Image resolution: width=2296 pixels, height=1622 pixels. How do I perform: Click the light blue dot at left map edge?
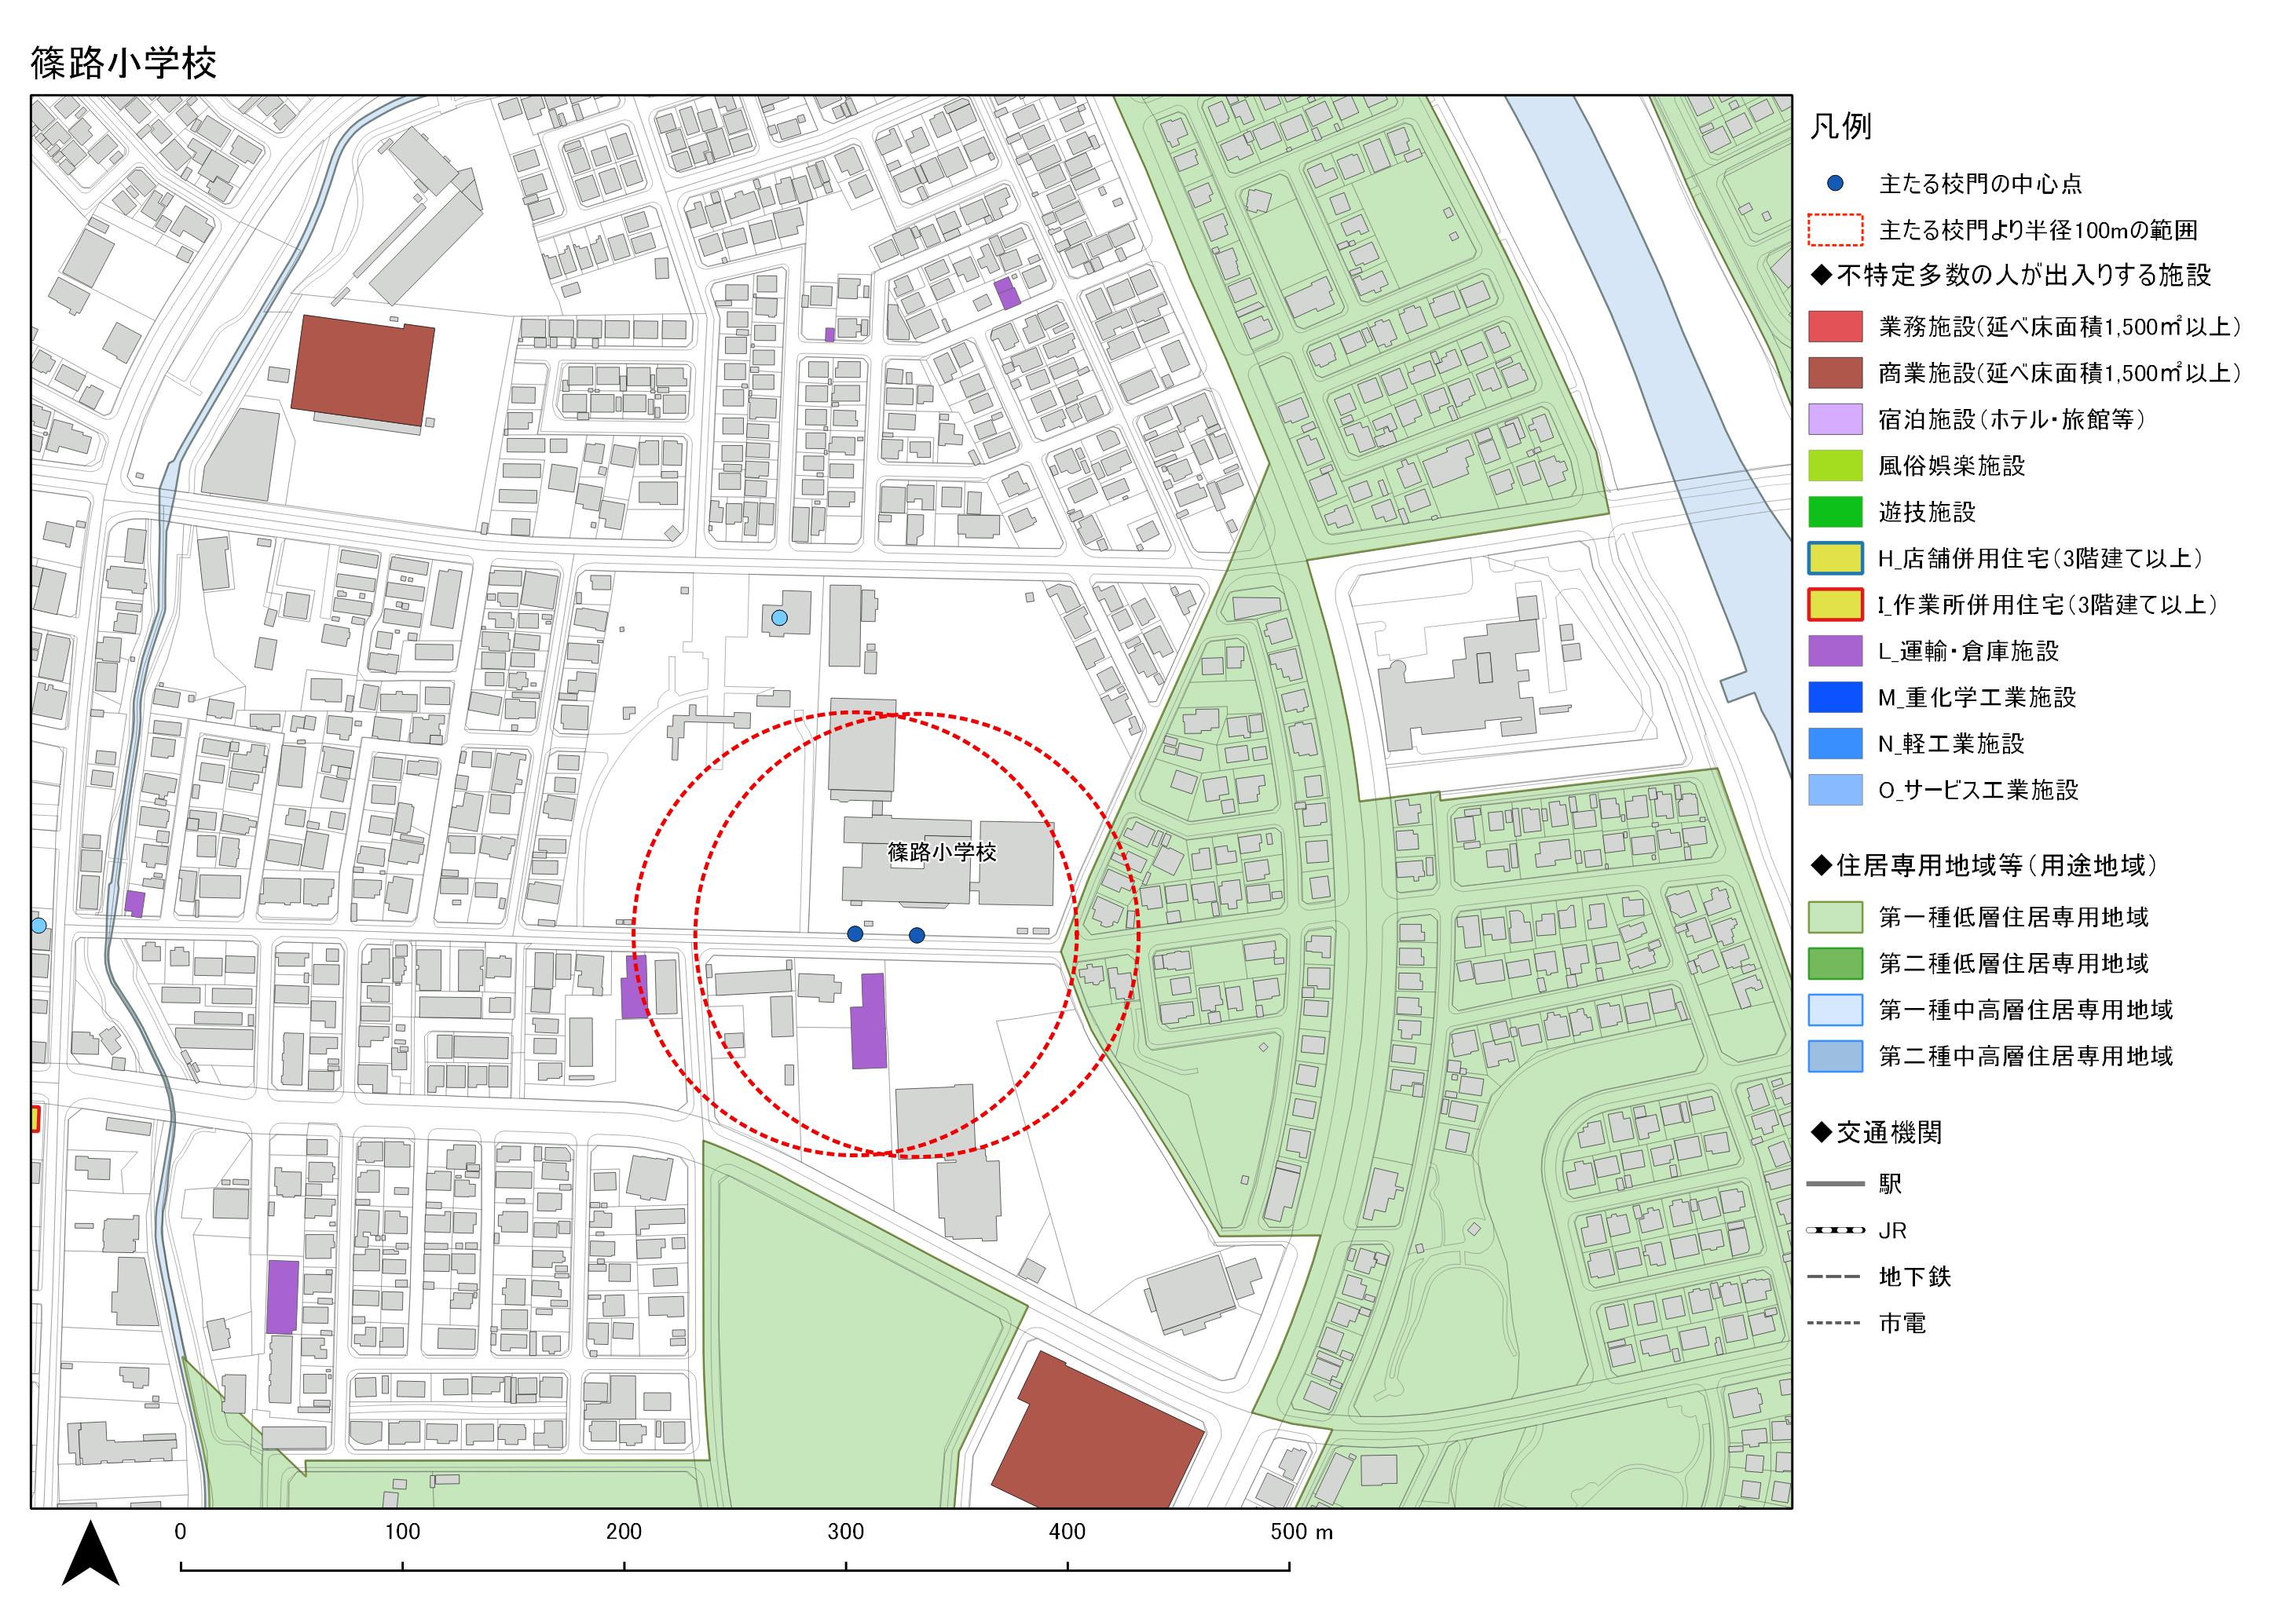38,926
